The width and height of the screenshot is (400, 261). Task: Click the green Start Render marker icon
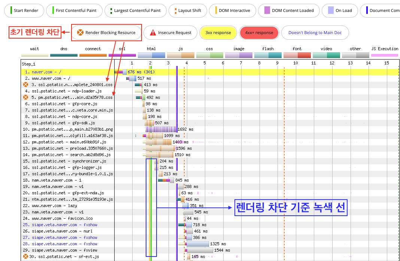coord(11,10)
